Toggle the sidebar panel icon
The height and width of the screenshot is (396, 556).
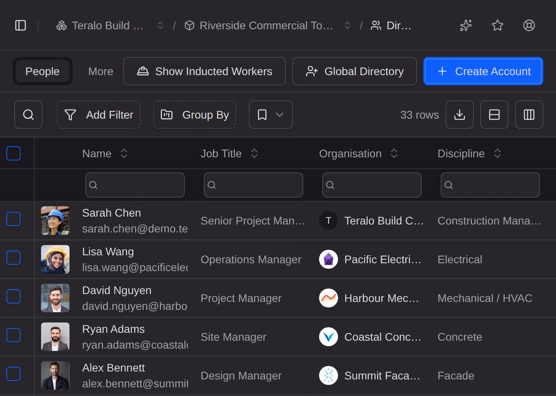point(20,25)
